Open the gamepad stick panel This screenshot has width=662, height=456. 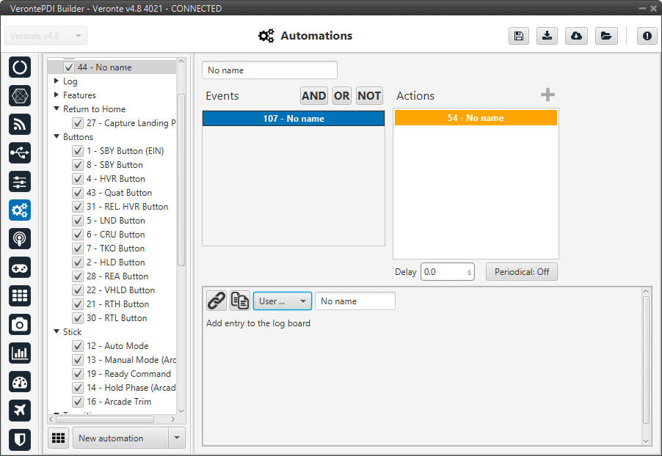[19, 268]
